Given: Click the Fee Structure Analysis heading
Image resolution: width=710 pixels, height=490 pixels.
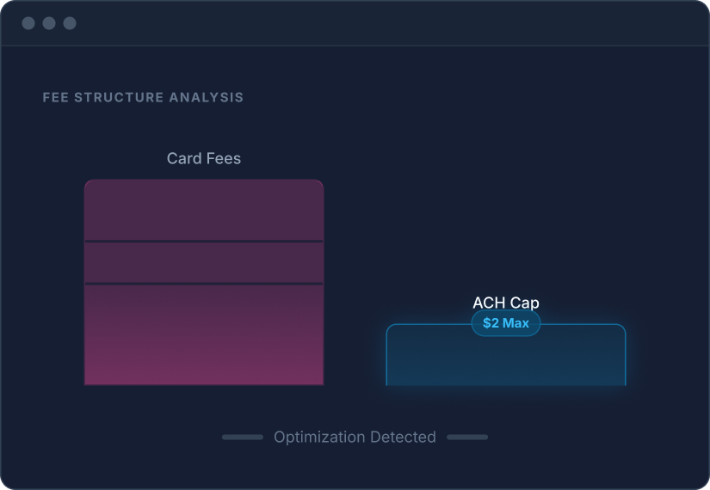Looking at the screenshot, I should tap(143, 98).
